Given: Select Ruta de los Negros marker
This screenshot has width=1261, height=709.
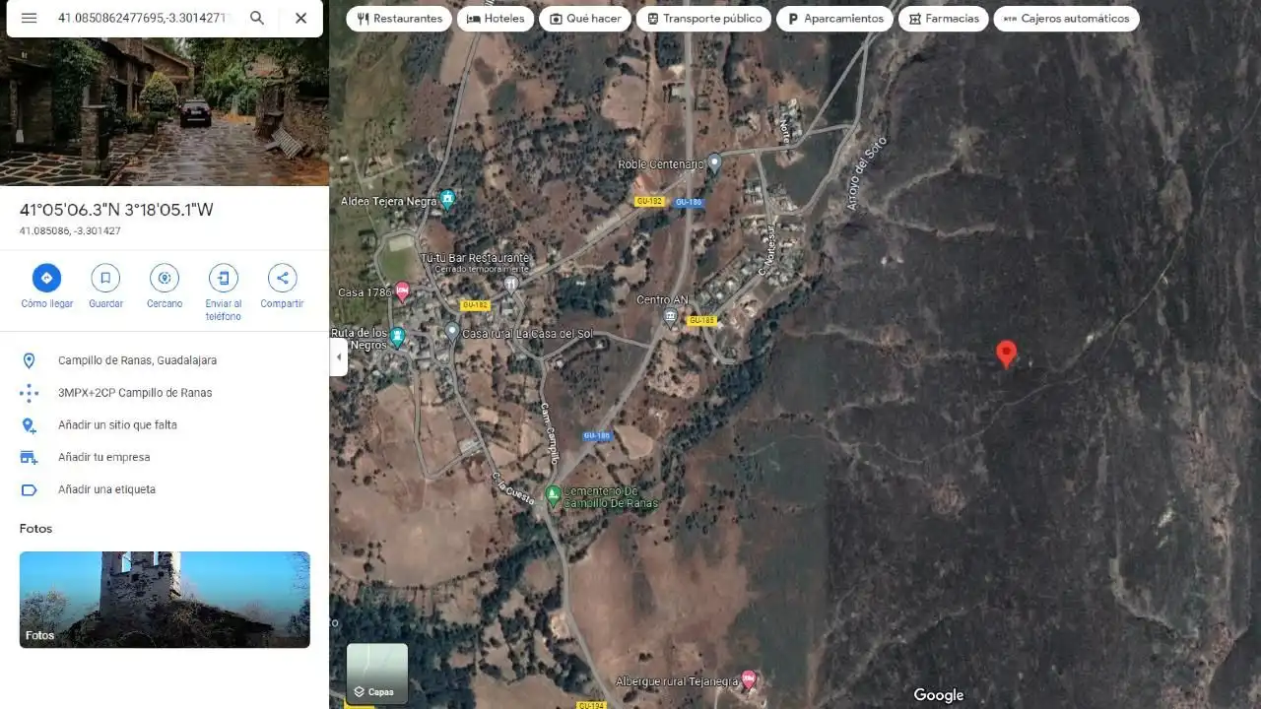Looking at the screenshot, I should pyautogui.click(x=397, y=337).
